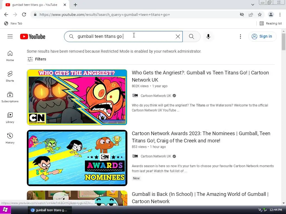Open the tab search dropdown arrow

pyautogui.click(x=252, y=5)
